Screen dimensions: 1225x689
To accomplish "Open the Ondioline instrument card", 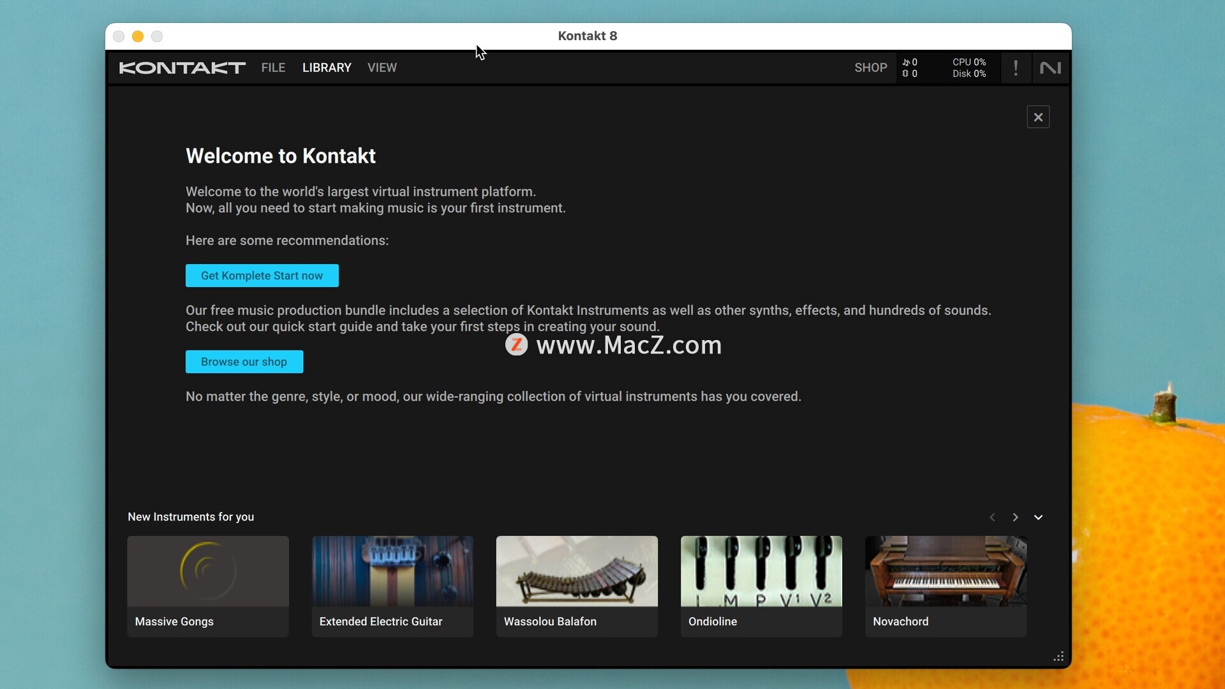I will [x=761, y=586].
